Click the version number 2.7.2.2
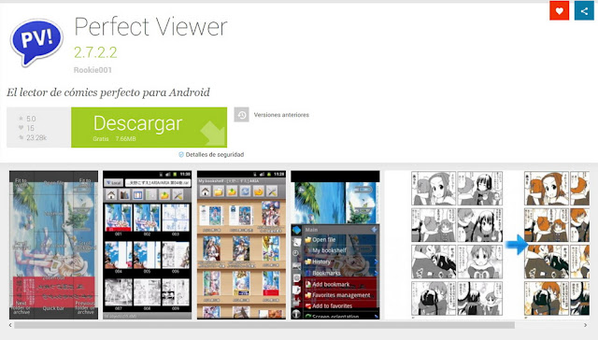 click(95, 52)
